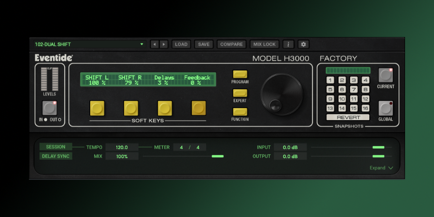Click the METER denominator 4 field

tap(198, 147)
